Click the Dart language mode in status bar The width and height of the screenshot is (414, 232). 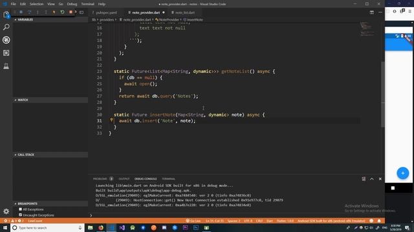click(x=270, y=220)
